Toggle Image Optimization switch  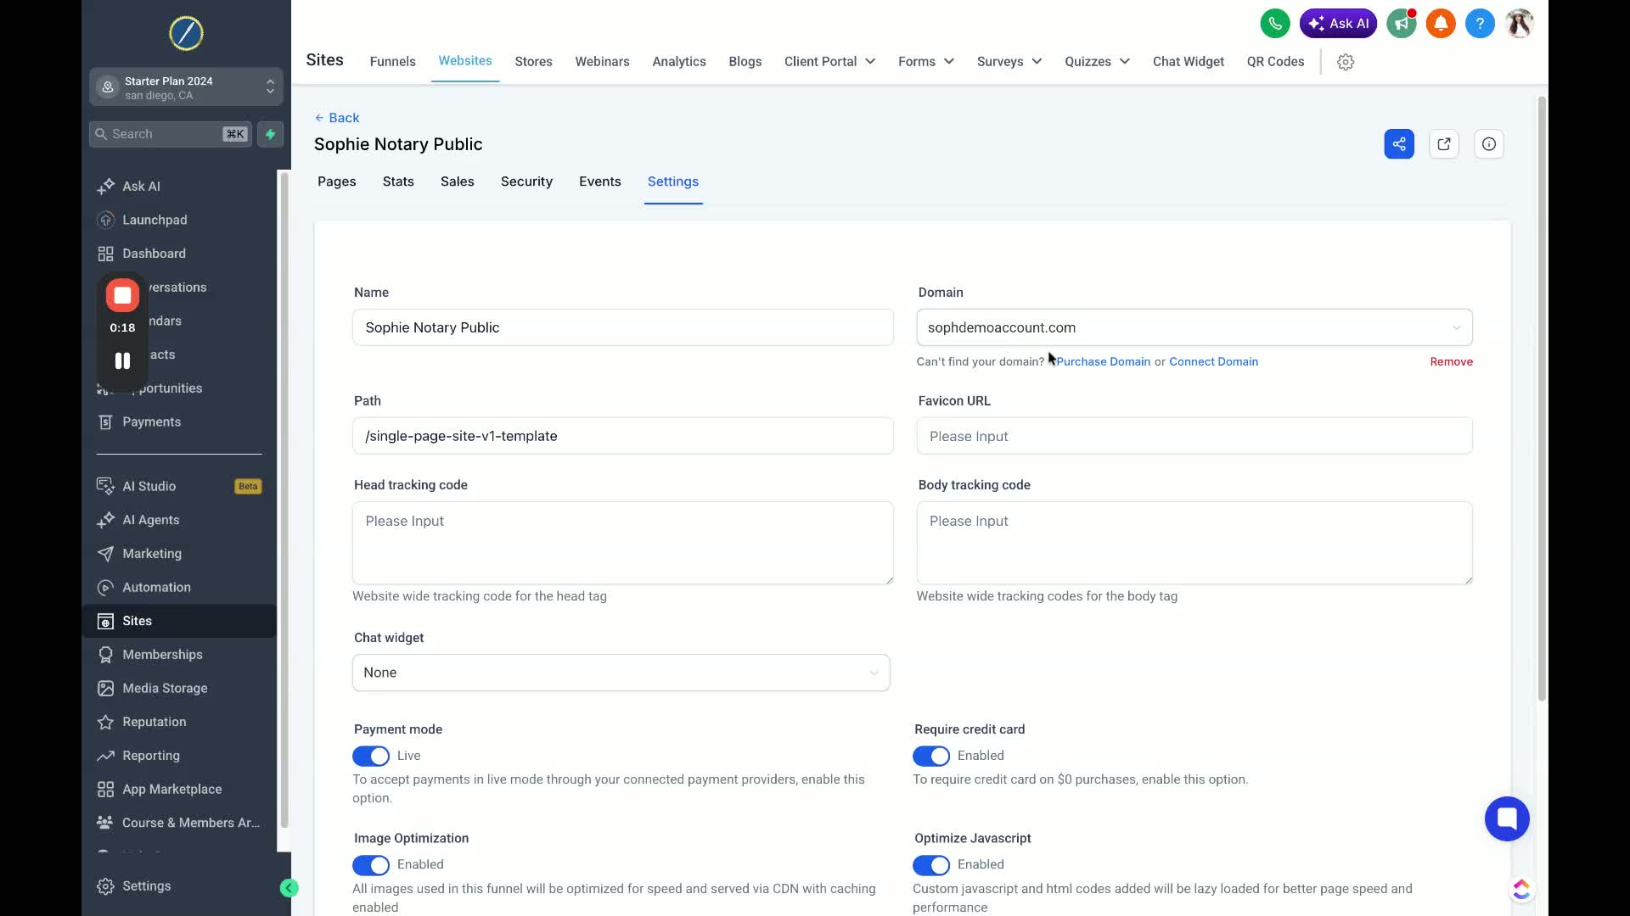click(x=371, y=864)
